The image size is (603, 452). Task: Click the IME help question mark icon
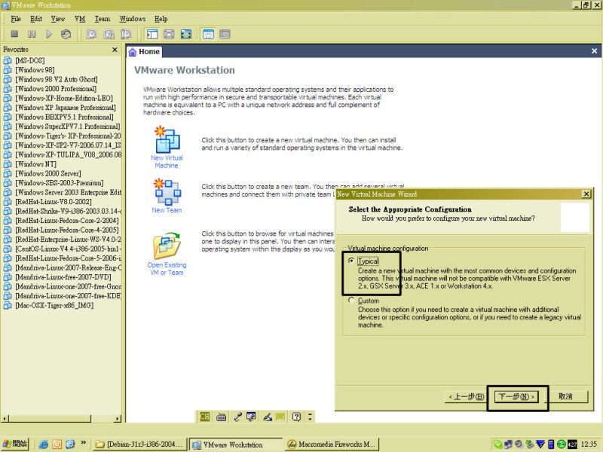pyautogui.click(x=296, y=417)
